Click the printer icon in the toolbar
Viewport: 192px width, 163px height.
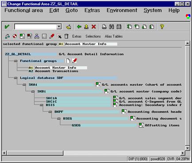(x=104, y=27)
